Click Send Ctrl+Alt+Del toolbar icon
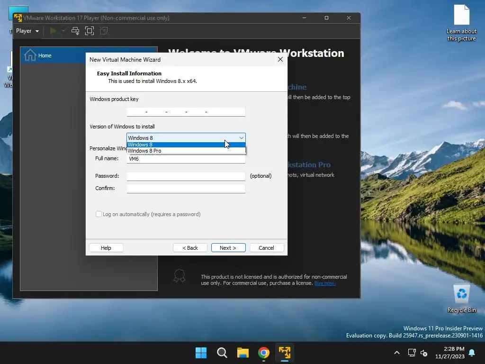Viewport: 485px width, 364px height. [x=75, y=31]
